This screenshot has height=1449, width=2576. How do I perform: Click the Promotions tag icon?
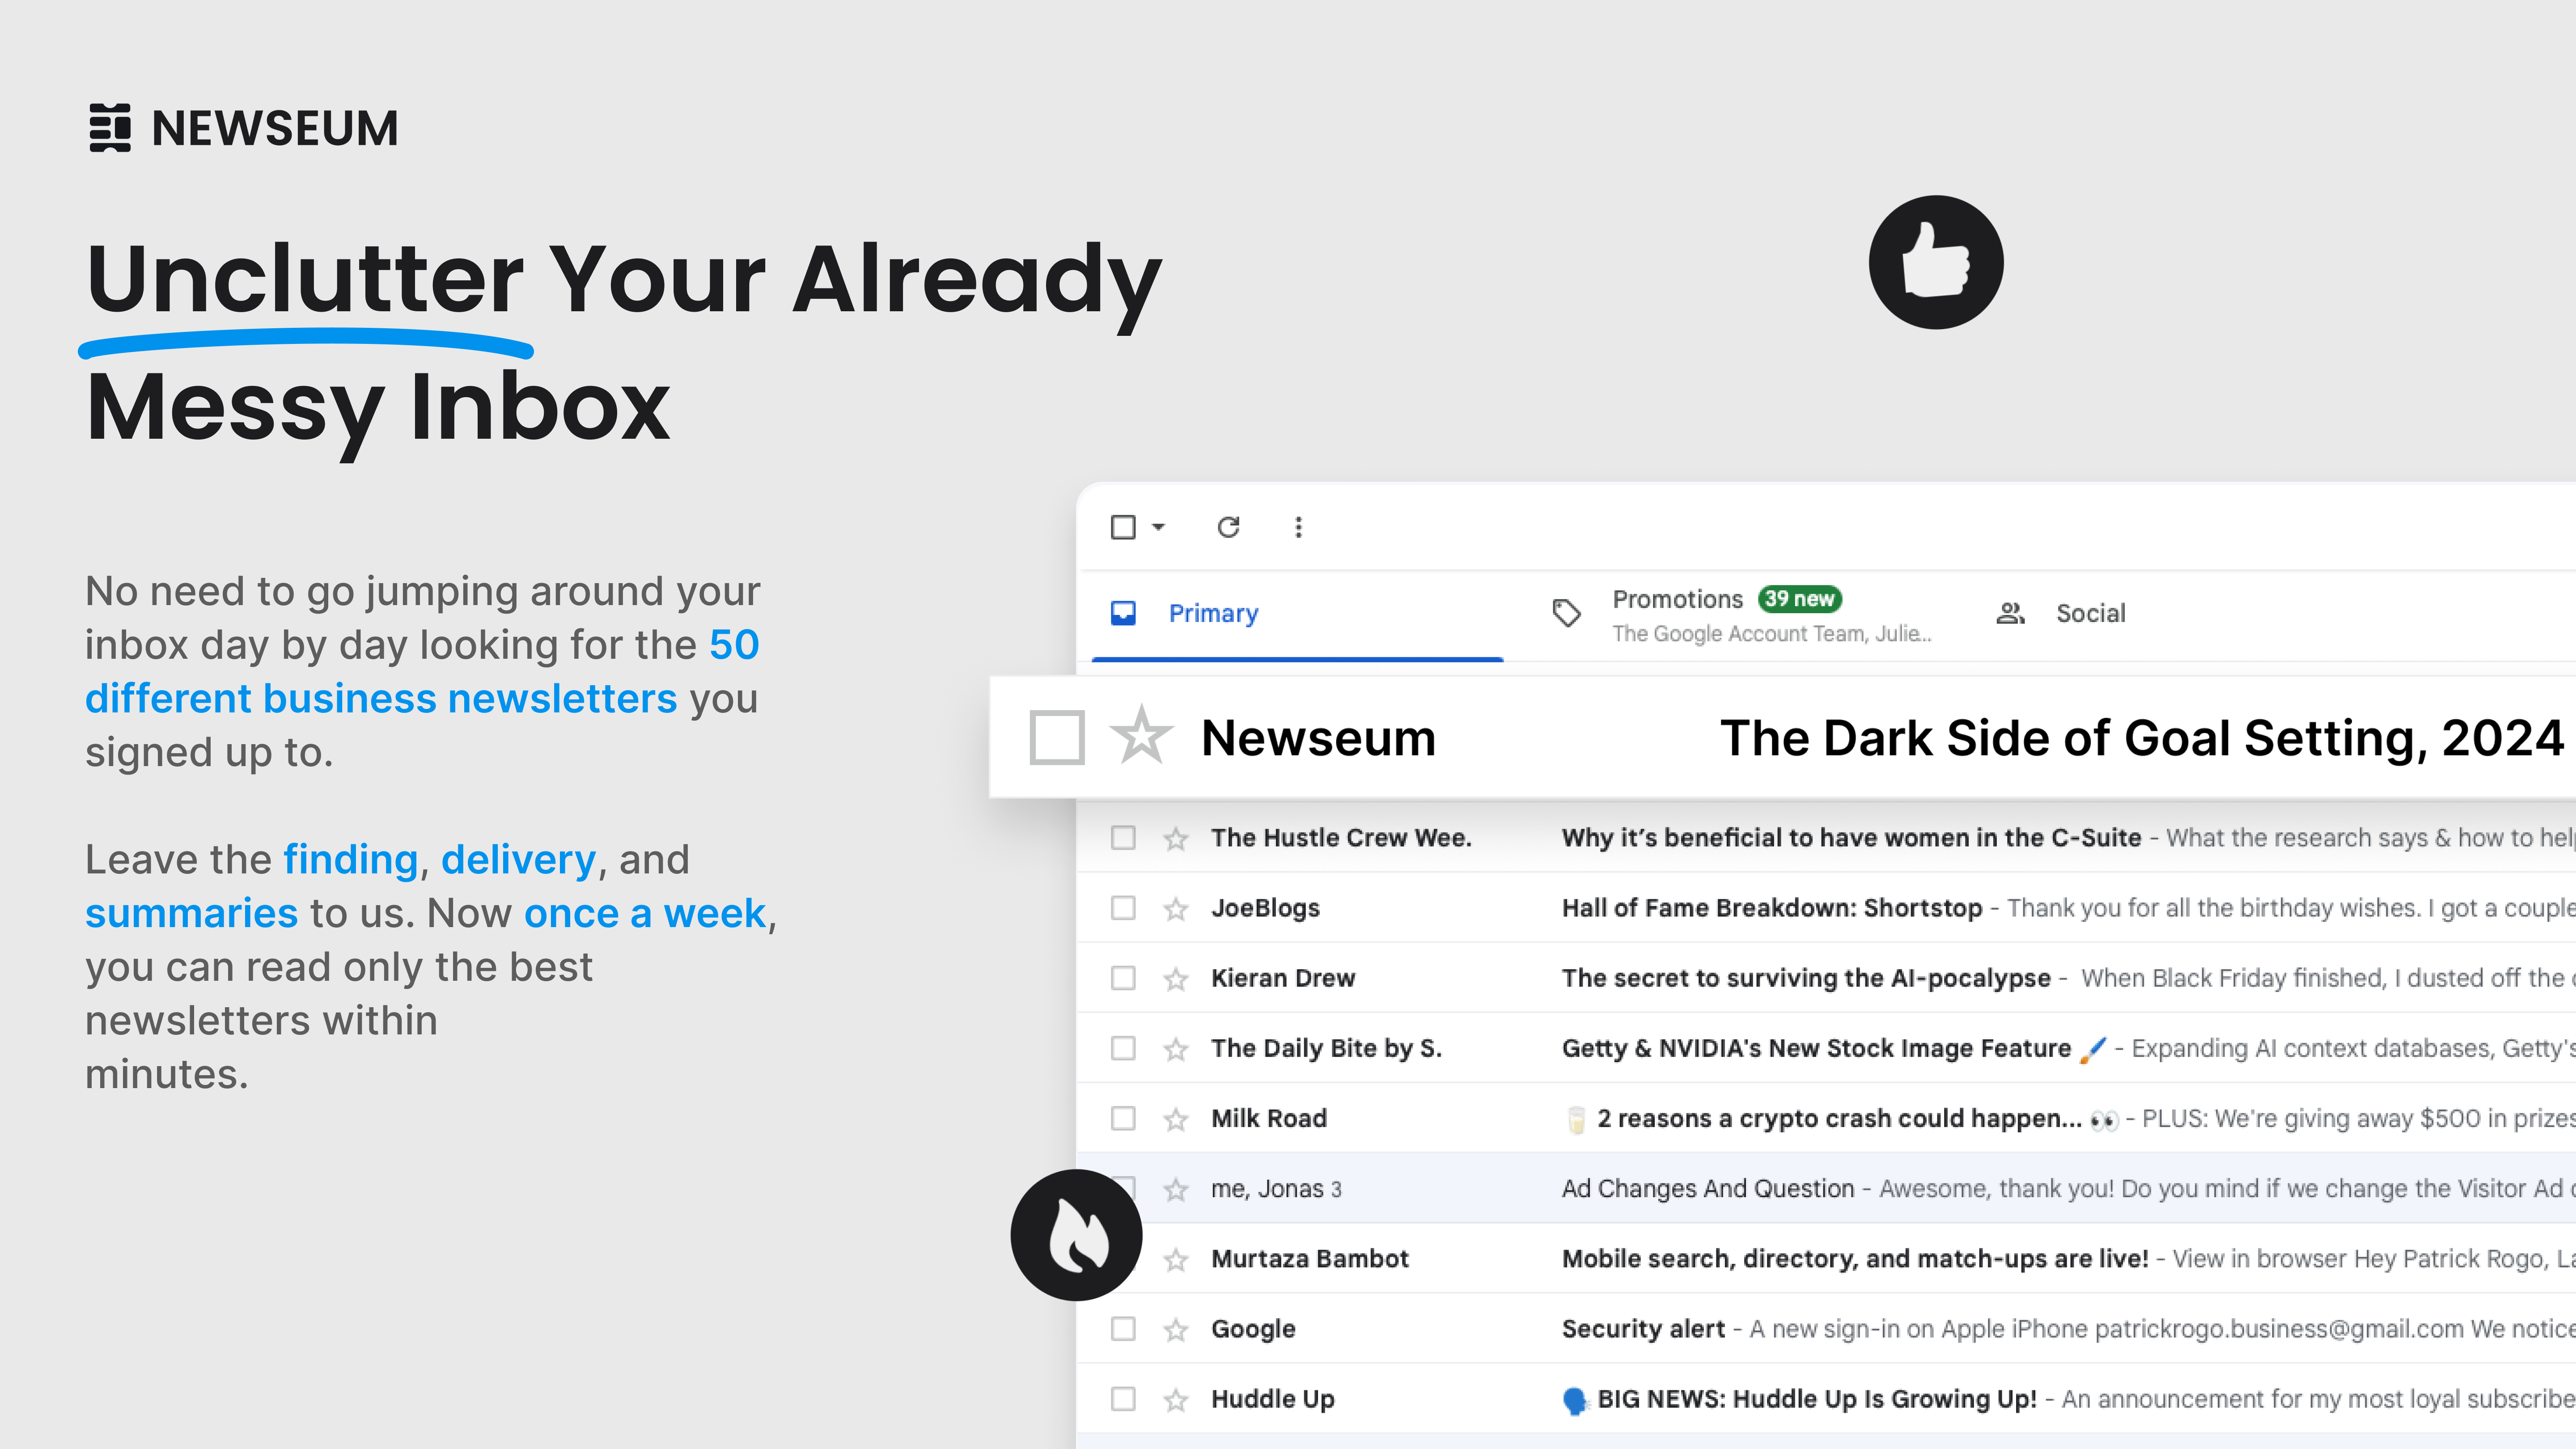point(1566,613)
